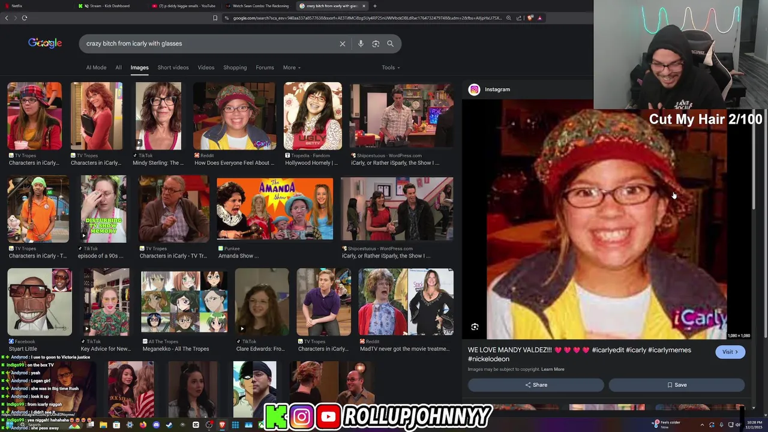Open the Short videos tab

click(x=173, y=68)
